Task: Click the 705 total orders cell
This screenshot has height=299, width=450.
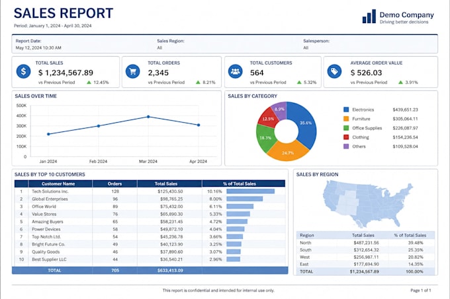Action: click(115, 271)
